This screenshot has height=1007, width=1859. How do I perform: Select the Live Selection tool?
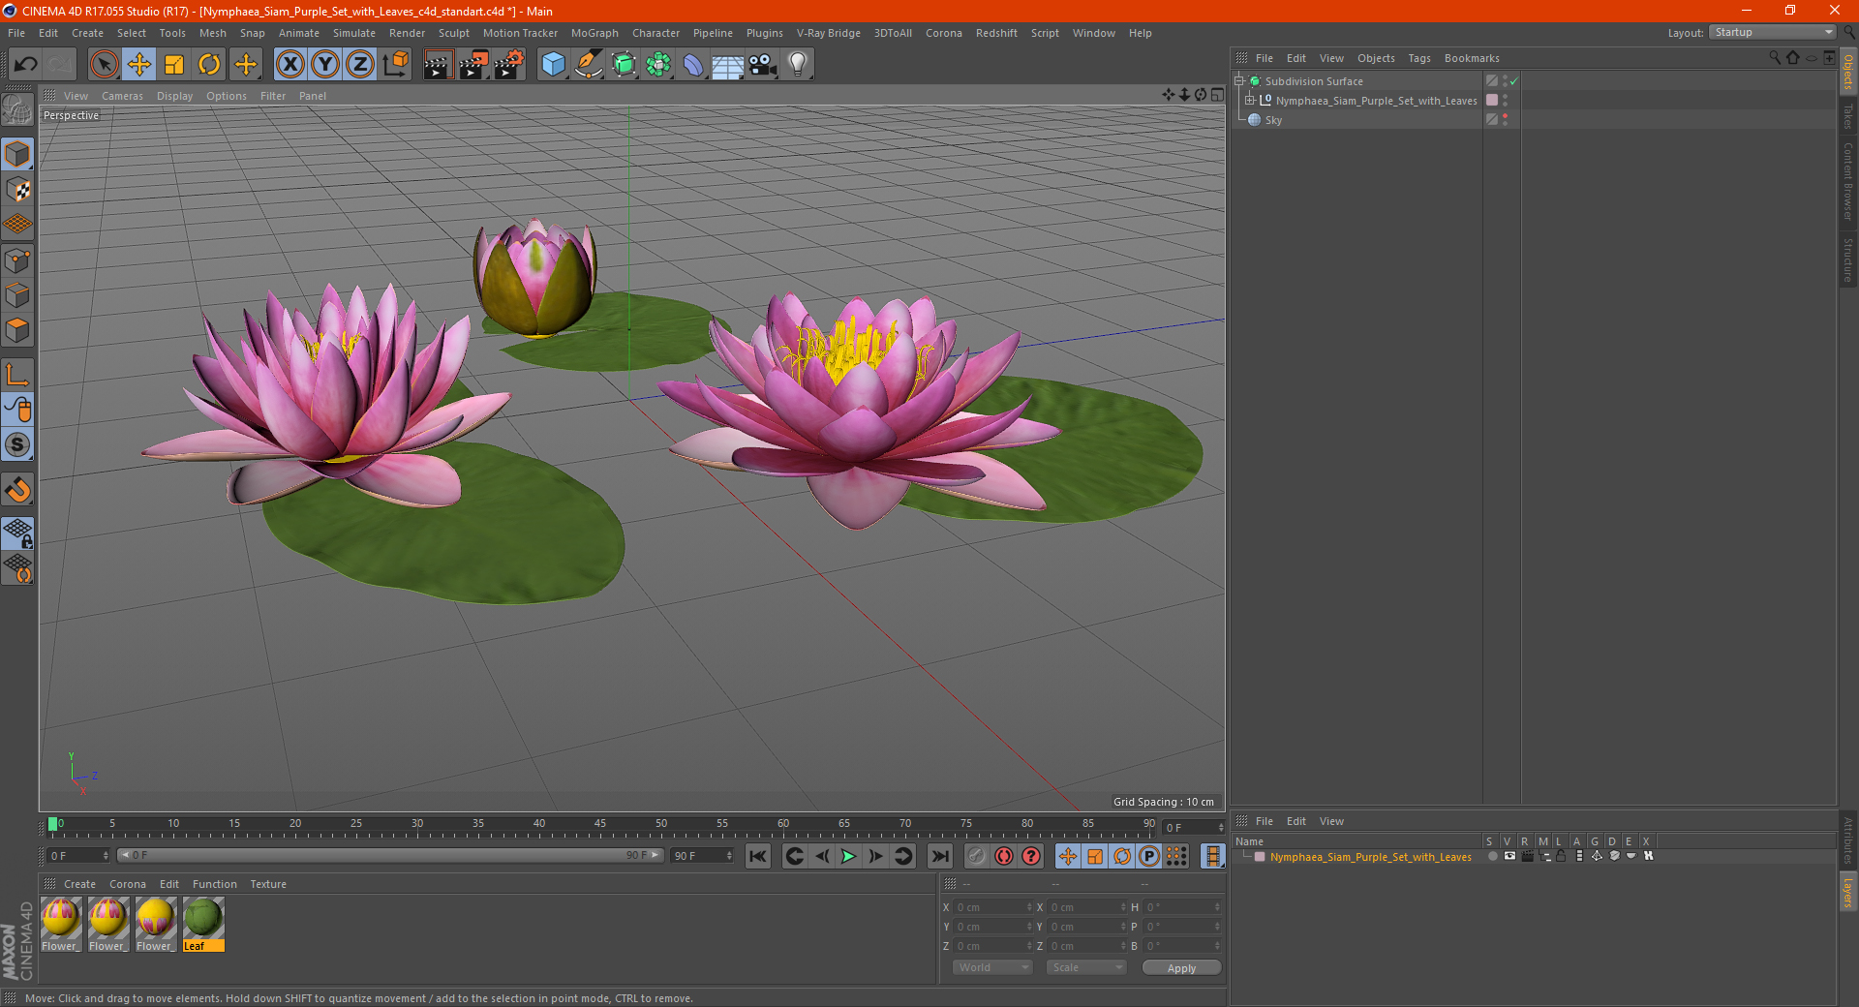[104, 65]
